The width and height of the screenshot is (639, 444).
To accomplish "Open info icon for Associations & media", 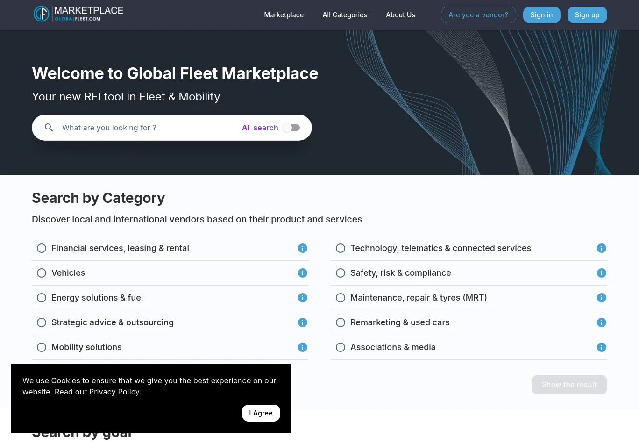I will (x=602, y=347).
